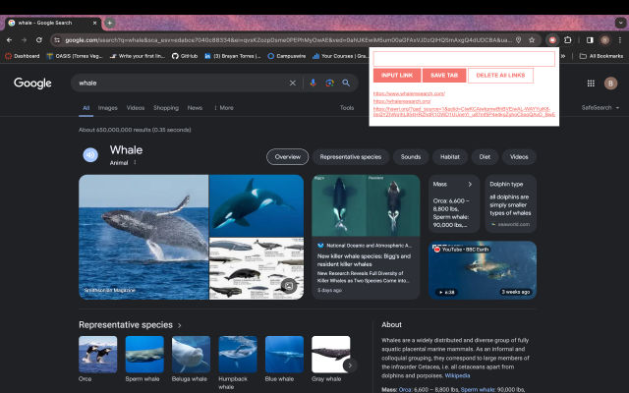
Task: Open the first saved www.whaleresearch.com link
Action: (x=409, y=93)
